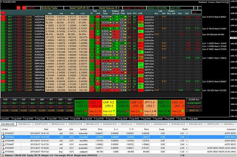The height and width of the screenshot is (157, 237).
Task: Sort orders by Profit column
Action: pos(185,129)
